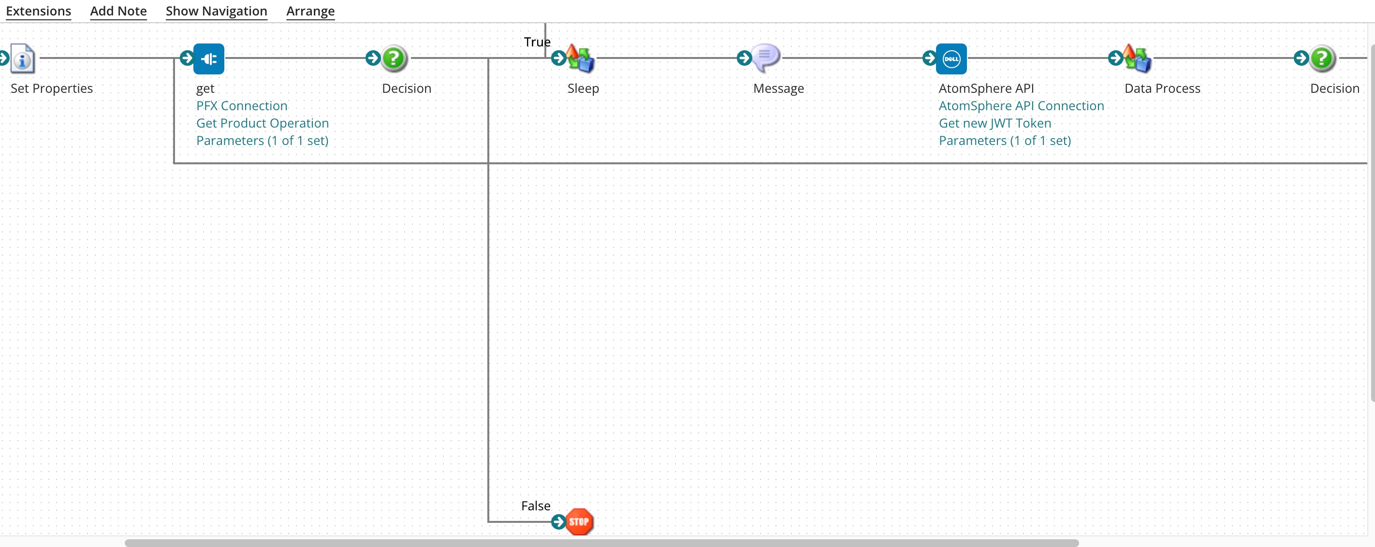Click the first Decision shape icon
Image resolution: width=1375 pixels, height=547 pixels.
pos(395,58)
